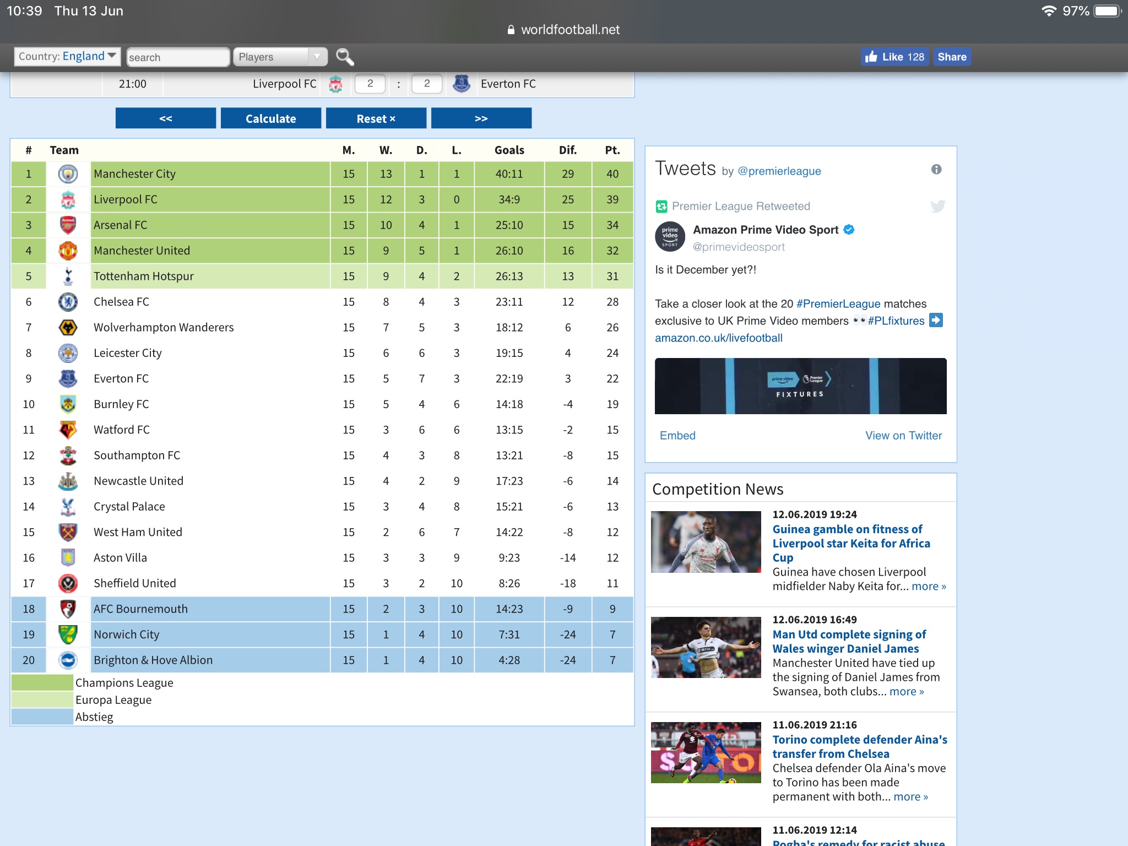Image resolution: width=1128 pixels, height=846 pixels.
Task: Open the Players search type dropdown
Action: click(x=280, y=57)
